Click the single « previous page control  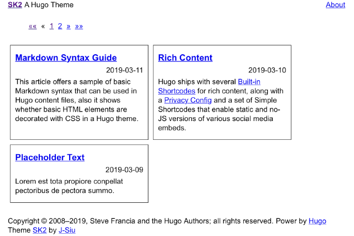tap(43, 26)
